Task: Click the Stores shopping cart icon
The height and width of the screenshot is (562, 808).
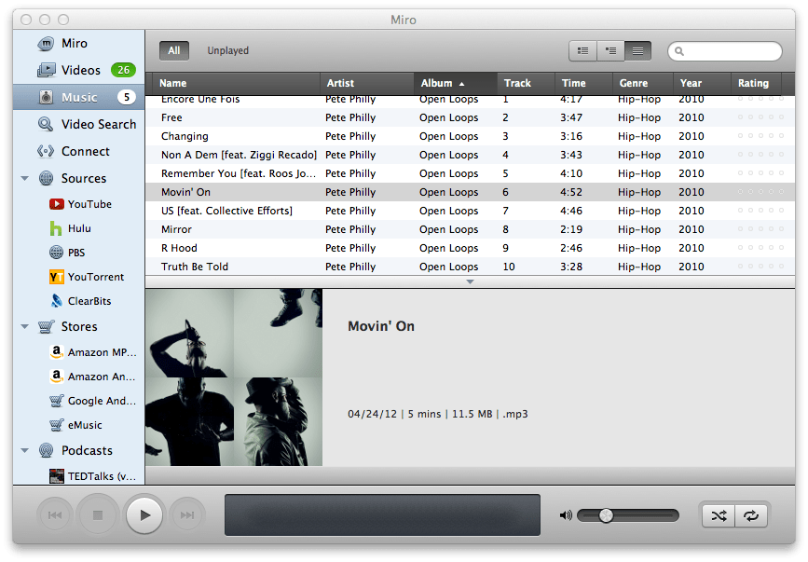Action: click(x=46, y=326)
